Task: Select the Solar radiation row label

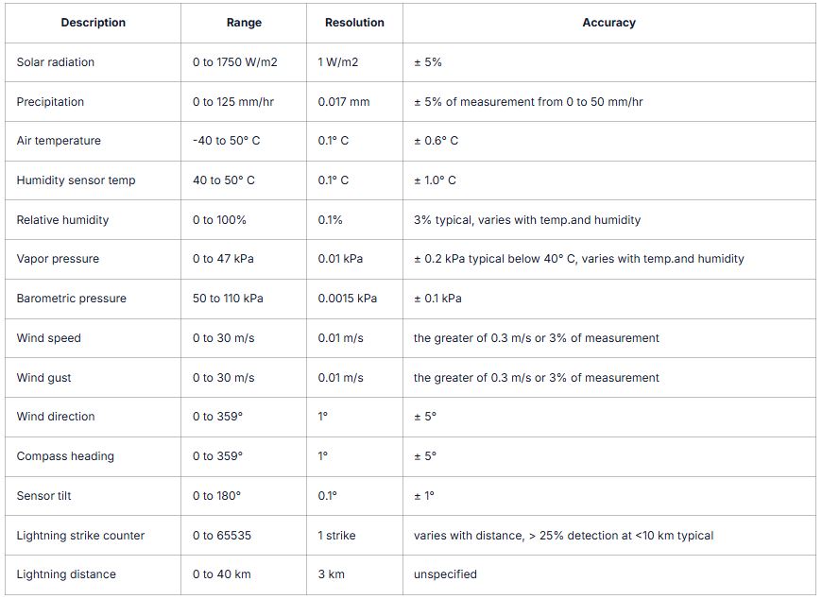Action: coord(56,62)
